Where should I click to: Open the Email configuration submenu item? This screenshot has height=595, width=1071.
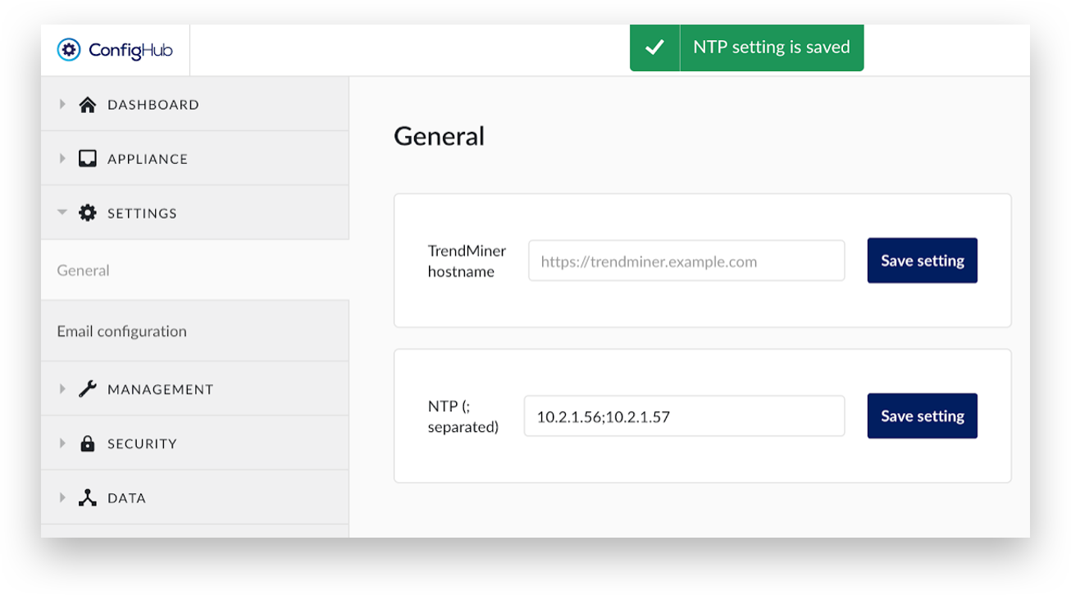195,331
